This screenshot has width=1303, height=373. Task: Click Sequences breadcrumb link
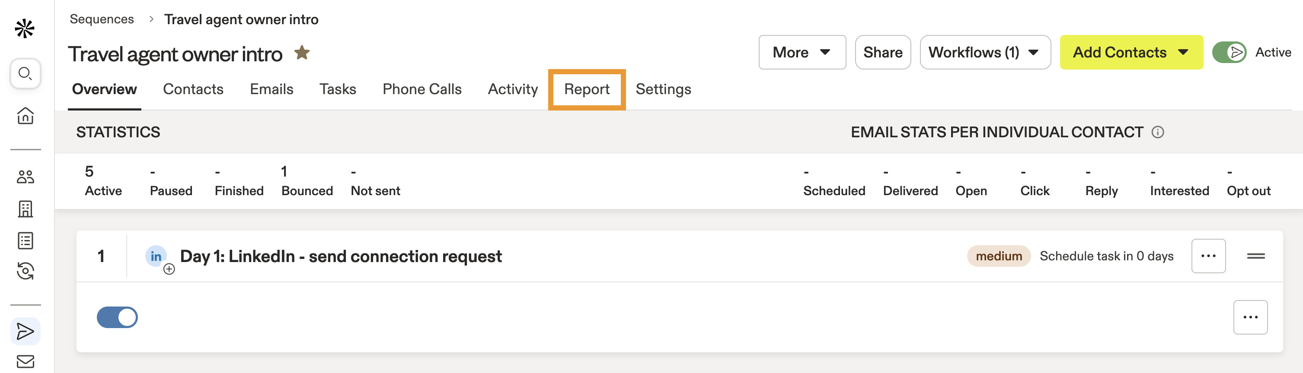pos(102,19)
